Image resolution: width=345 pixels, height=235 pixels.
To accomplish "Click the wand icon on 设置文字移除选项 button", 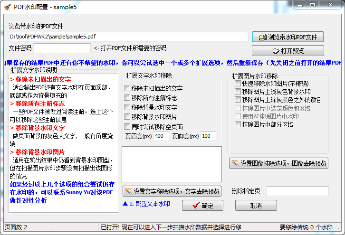I will pyautogui.click(x=128, y=191).
